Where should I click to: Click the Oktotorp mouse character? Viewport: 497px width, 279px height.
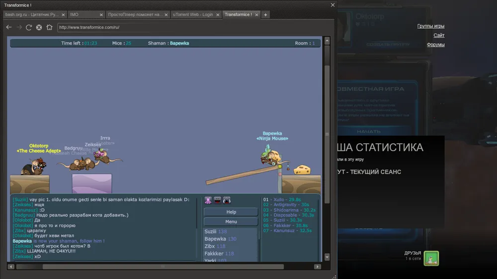tap(34, 167)
